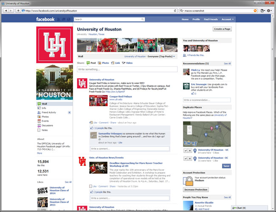Like the Cougar Red Friday post

(95, 123)
